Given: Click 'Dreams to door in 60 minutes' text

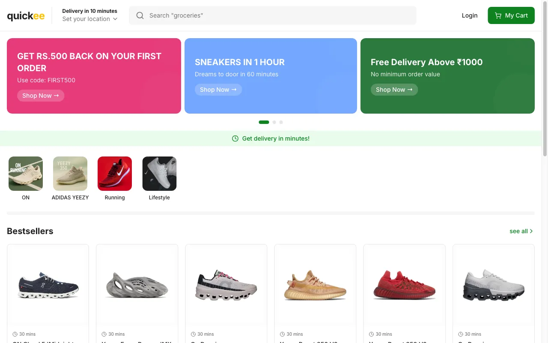Looking at the screenshot, I should [x=236, y=74].
